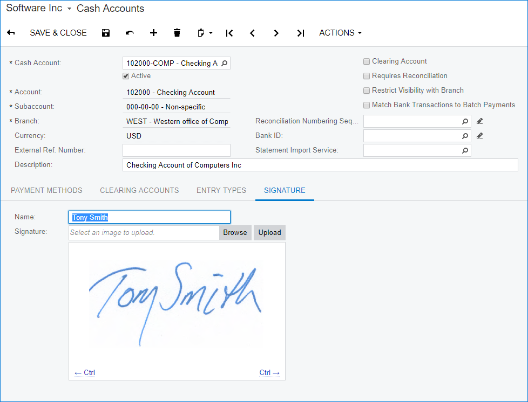The image size is (528, 402).
Task: Expand the clipboard dropdown arrow
Action: click(x=211, y=33)
